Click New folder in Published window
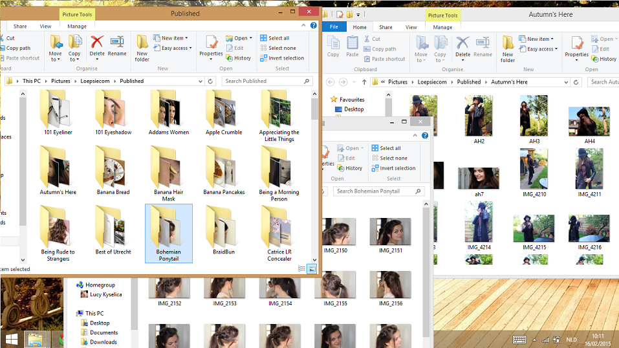Viewport: 619px width, 348px height. click(x=142, y=49)
